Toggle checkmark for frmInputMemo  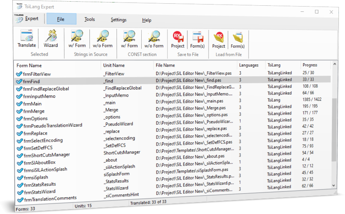20,96
